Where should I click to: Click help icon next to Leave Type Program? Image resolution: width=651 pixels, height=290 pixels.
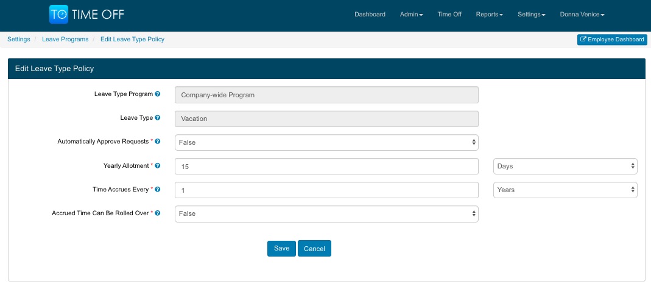click(x=158, y=94)
